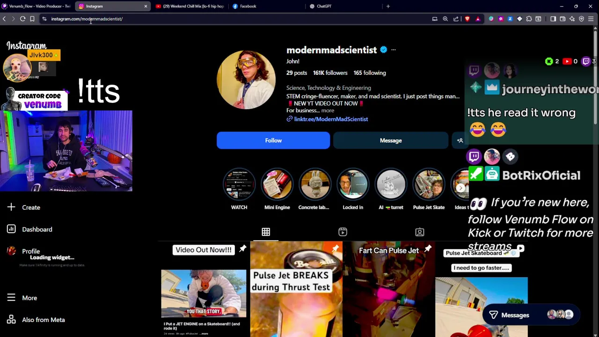Click the Instagram logo in sidebar
Screen dimensions: 599x337
click(x=27, y=46)
